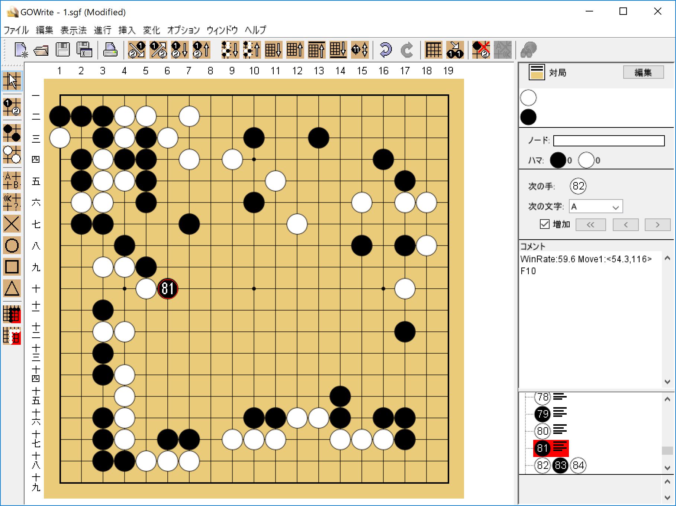Select the circle markup tool
The height and width of the screenshot is (506, 676).
point(12,246)
